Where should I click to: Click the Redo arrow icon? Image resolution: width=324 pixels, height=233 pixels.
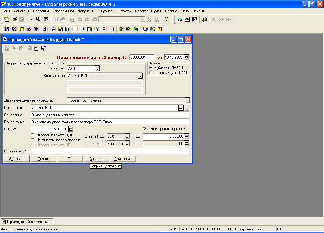point(87,19)
